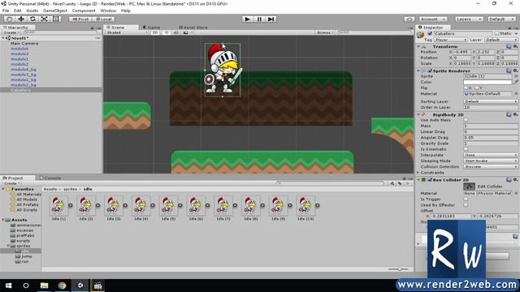Screen dimensions: 520x292
Task: Enable Use Auto Mass checkbox
Action: click(466, 120)
